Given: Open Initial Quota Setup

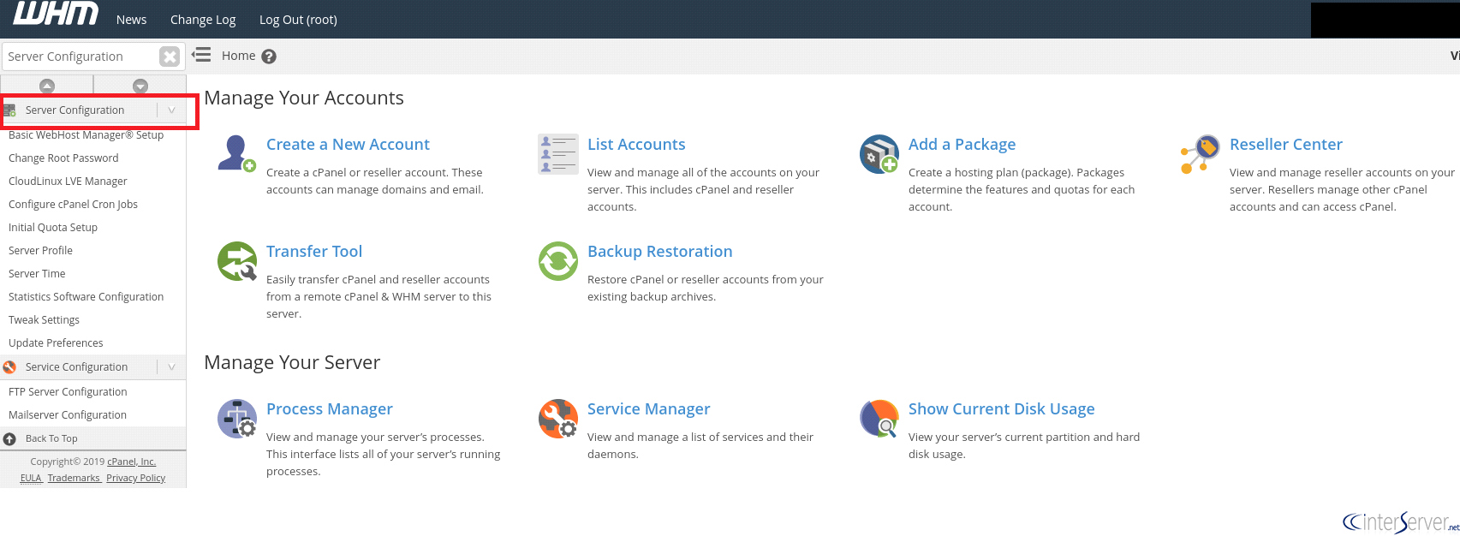Looking at the screenshot, I should (x=53, y=228).
